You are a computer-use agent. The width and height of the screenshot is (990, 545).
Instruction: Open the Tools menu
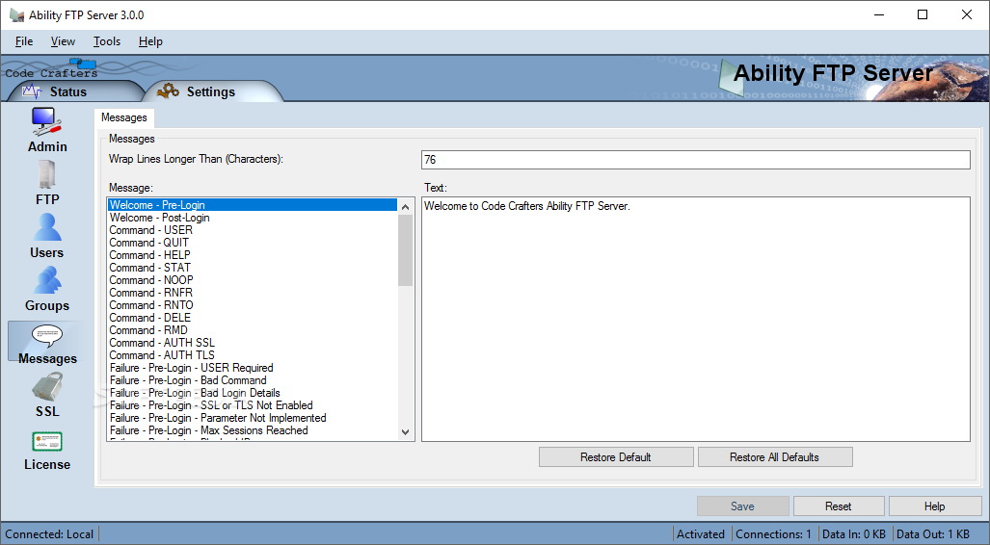click(107, 41)
